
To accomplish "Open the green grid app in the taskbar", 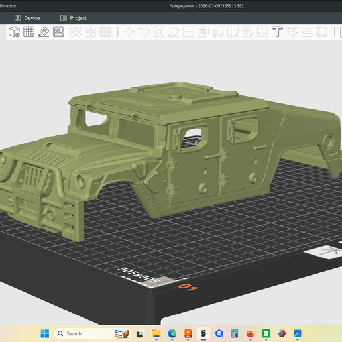I will 266,333.
